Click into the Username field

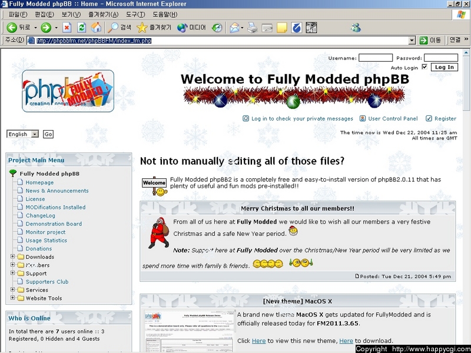click(x=376, y=58)
